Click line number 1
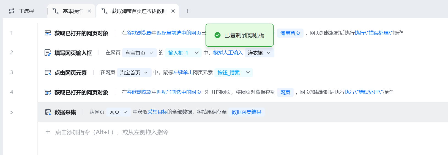The image size is (448, 155). (x=12, y=33)
